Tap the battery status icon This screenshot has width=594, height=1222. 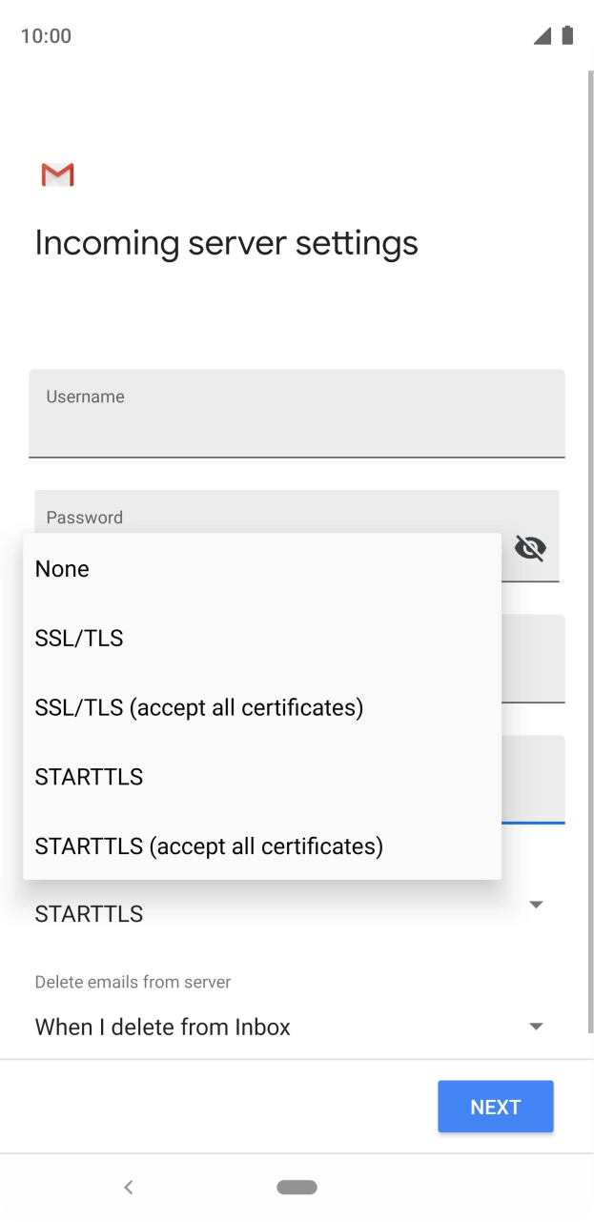tap(567, 36)
